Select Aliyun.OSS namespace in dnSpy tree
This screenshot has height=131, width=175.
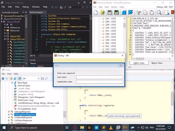point(15,36)
